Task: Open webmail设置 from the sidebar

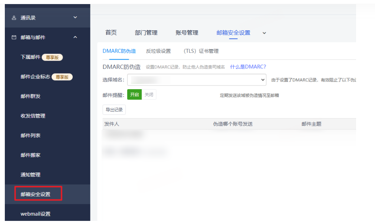Action: 36,213
